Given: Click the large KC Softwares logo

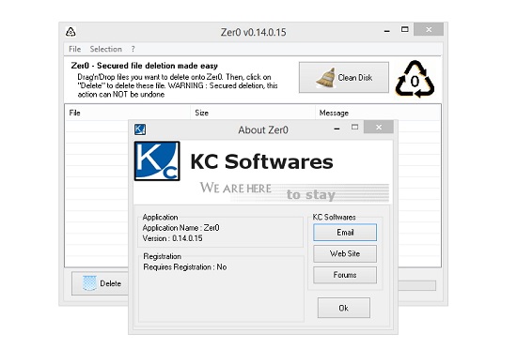Looking at the screenshot, I should (x=157, y=161).
